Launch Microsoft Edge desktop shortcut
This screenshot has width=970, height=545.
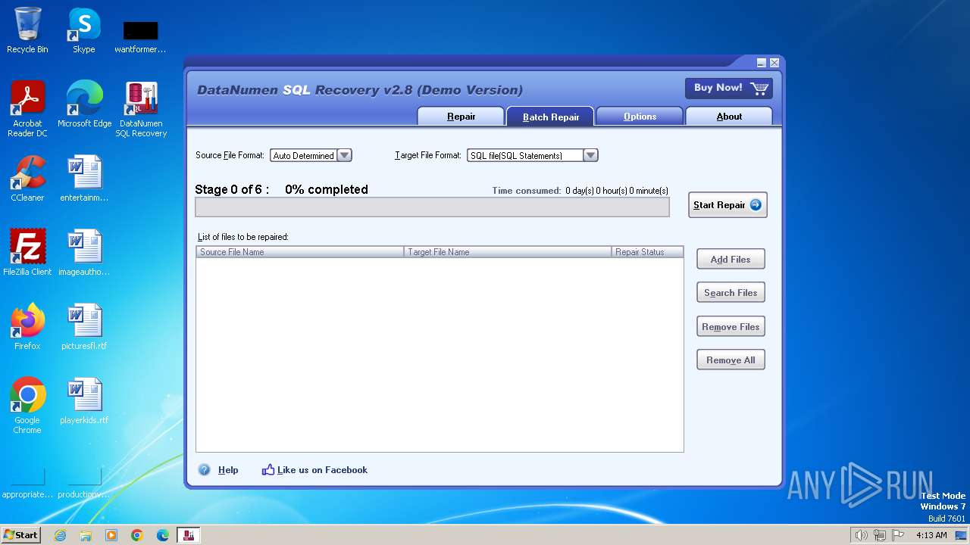pos(84,104)
